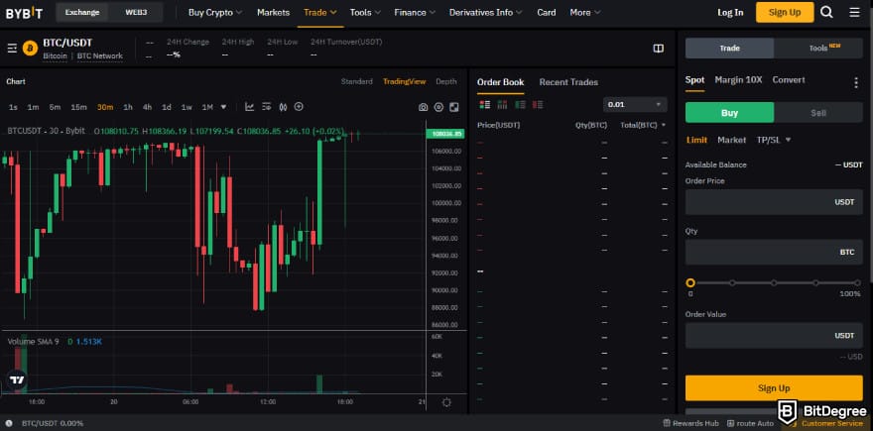Click Log In link
This screenshot has height=431, width=873.
click(730, 12)
